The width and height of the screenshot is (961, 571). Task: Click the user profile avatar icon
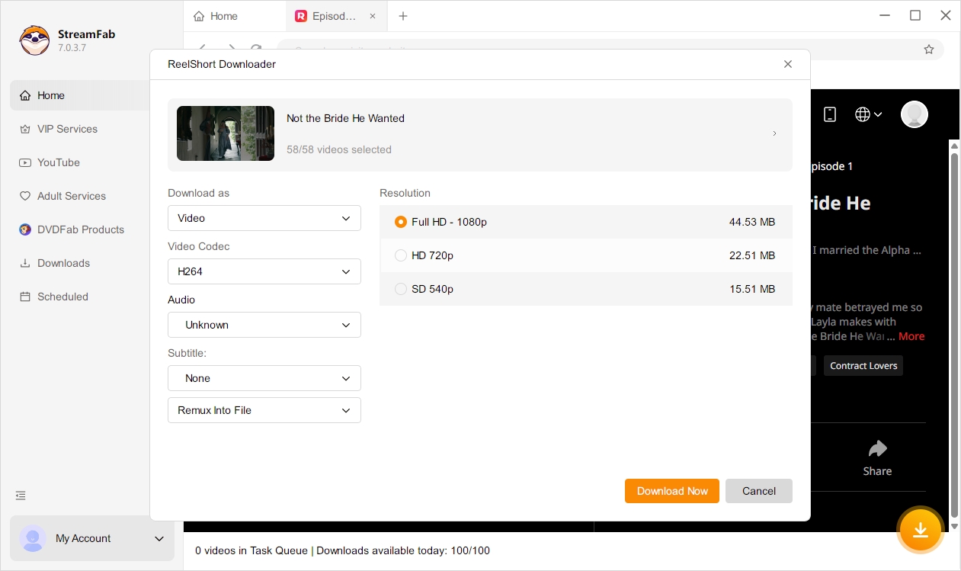(x=914, y=114)
